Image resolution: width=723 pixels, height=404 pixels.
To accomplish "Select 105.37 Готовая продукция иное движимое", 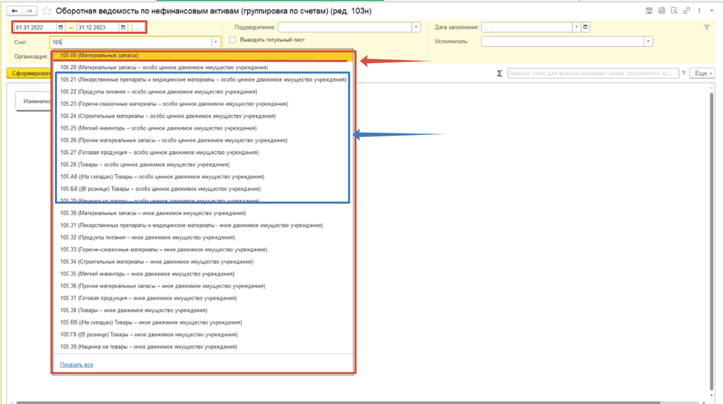I will click(x=203, y=298).
